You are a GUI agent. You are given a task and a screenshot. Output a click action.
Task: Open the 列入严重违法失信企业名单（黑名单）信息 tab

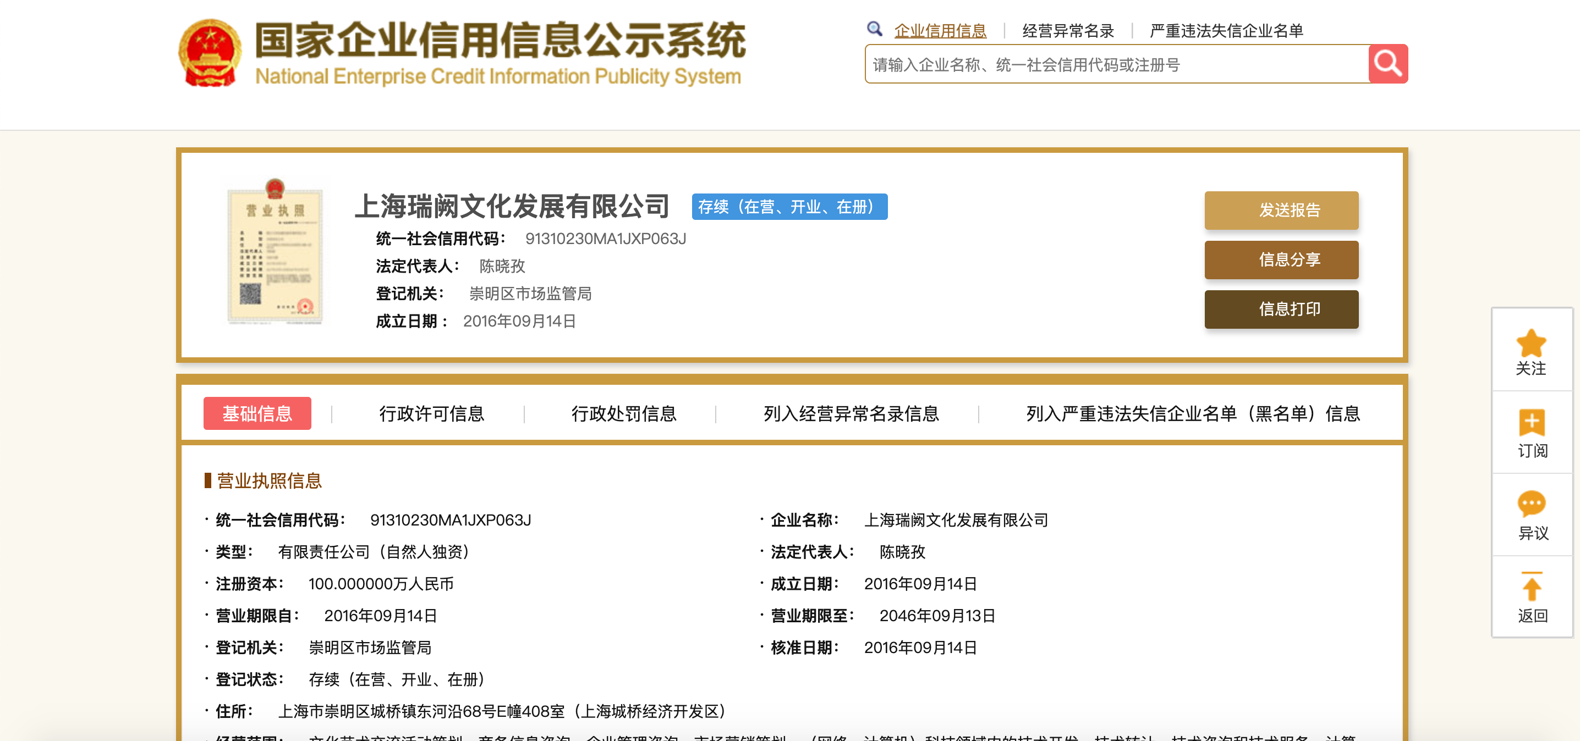pyautogui.click(x=1193, y=414)
